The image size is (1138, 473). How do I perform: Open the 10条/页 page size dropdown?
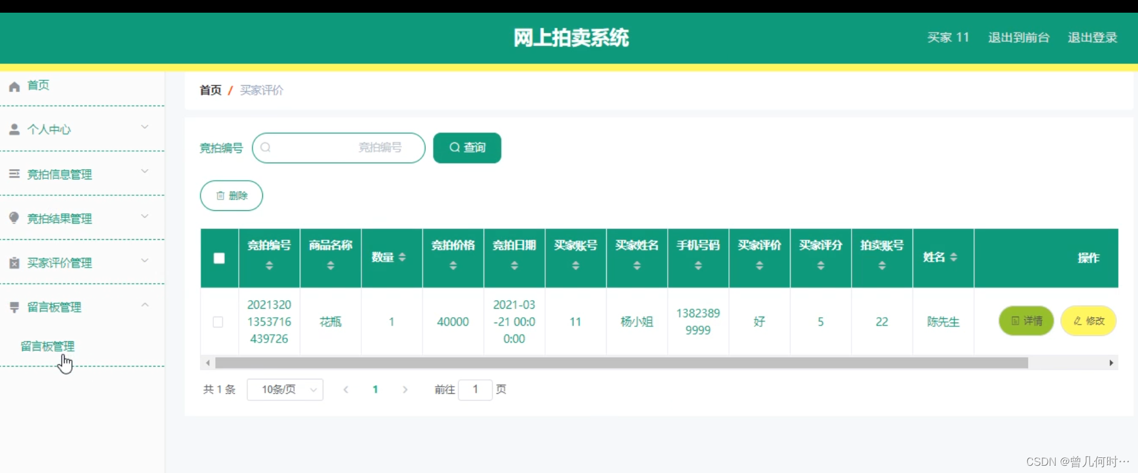point(285,390)
